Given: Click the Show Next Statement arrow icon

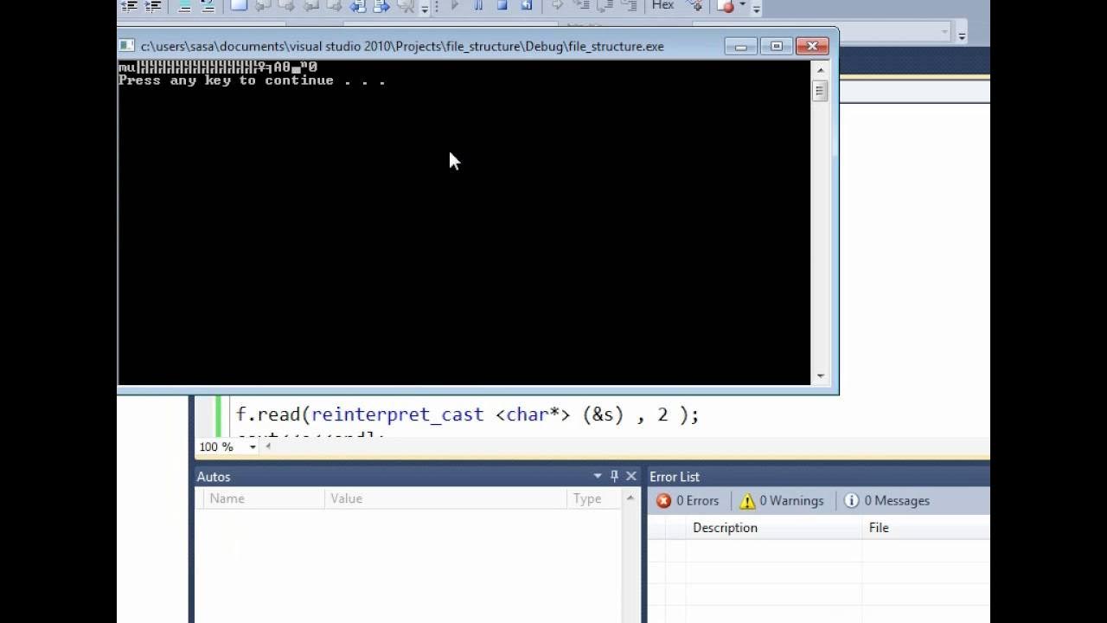Looking at the screenshot, I should [x=557, y=5].
